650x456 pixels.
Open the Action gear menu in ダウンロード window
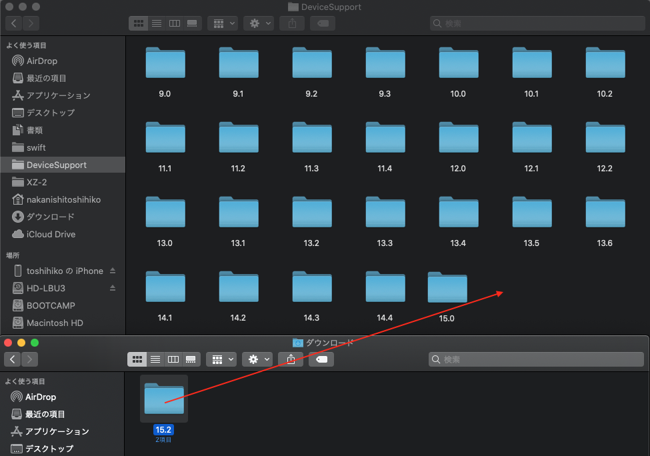(x=257, y=359)
